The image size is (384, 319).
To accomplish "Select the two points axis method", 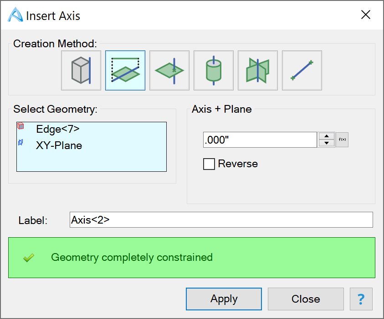I will coord(302,70).
